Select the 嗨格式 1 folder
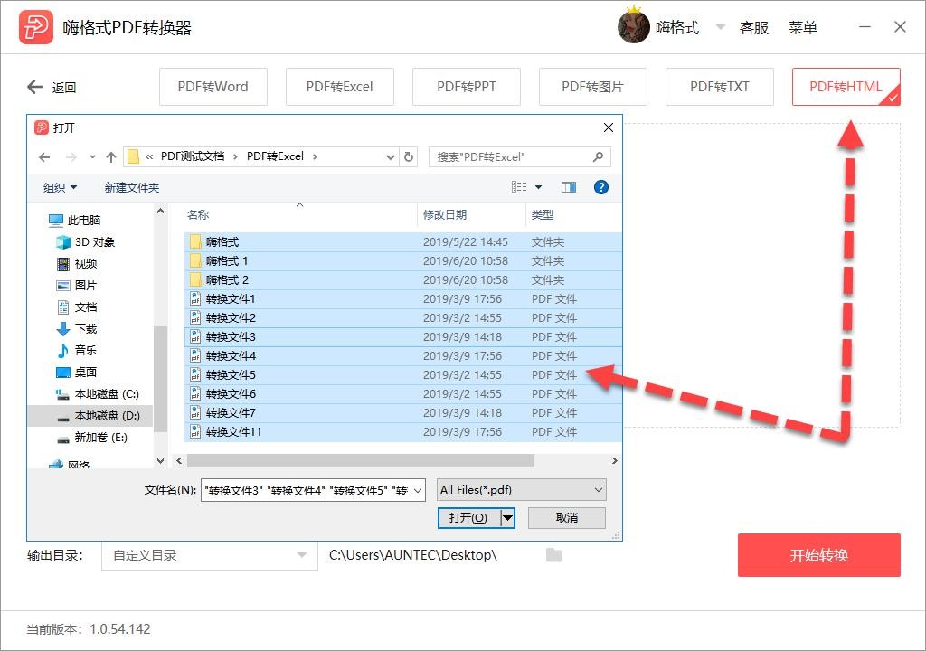 (402, 261)
